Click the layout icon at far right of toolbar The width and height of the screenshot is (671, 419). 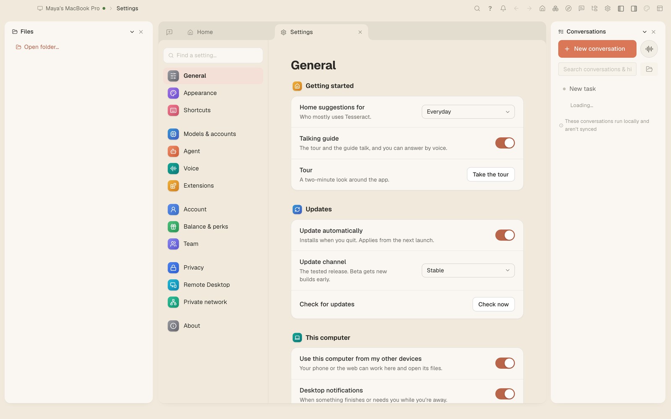(x=660, y=8)
